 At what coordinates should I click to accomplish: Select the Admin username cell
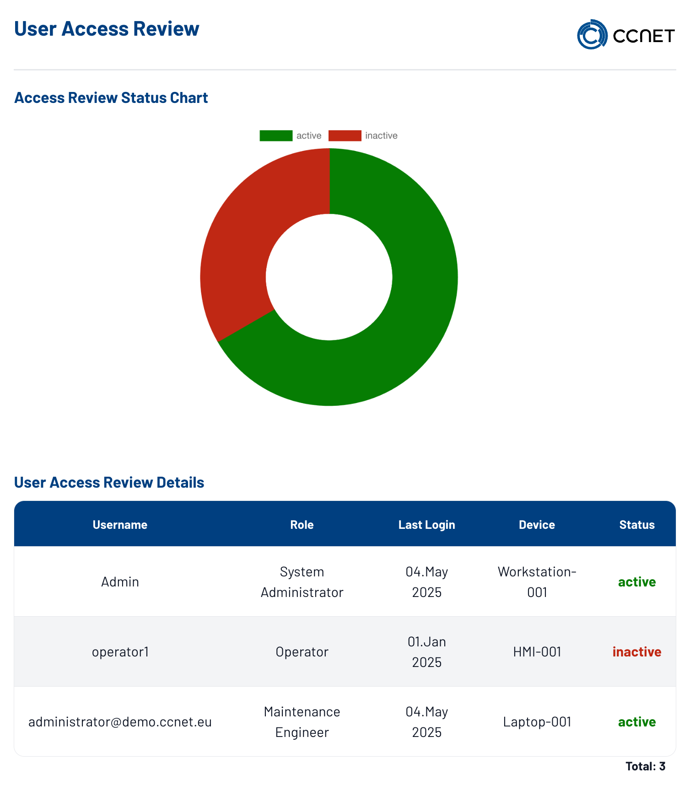coord(120,582)
